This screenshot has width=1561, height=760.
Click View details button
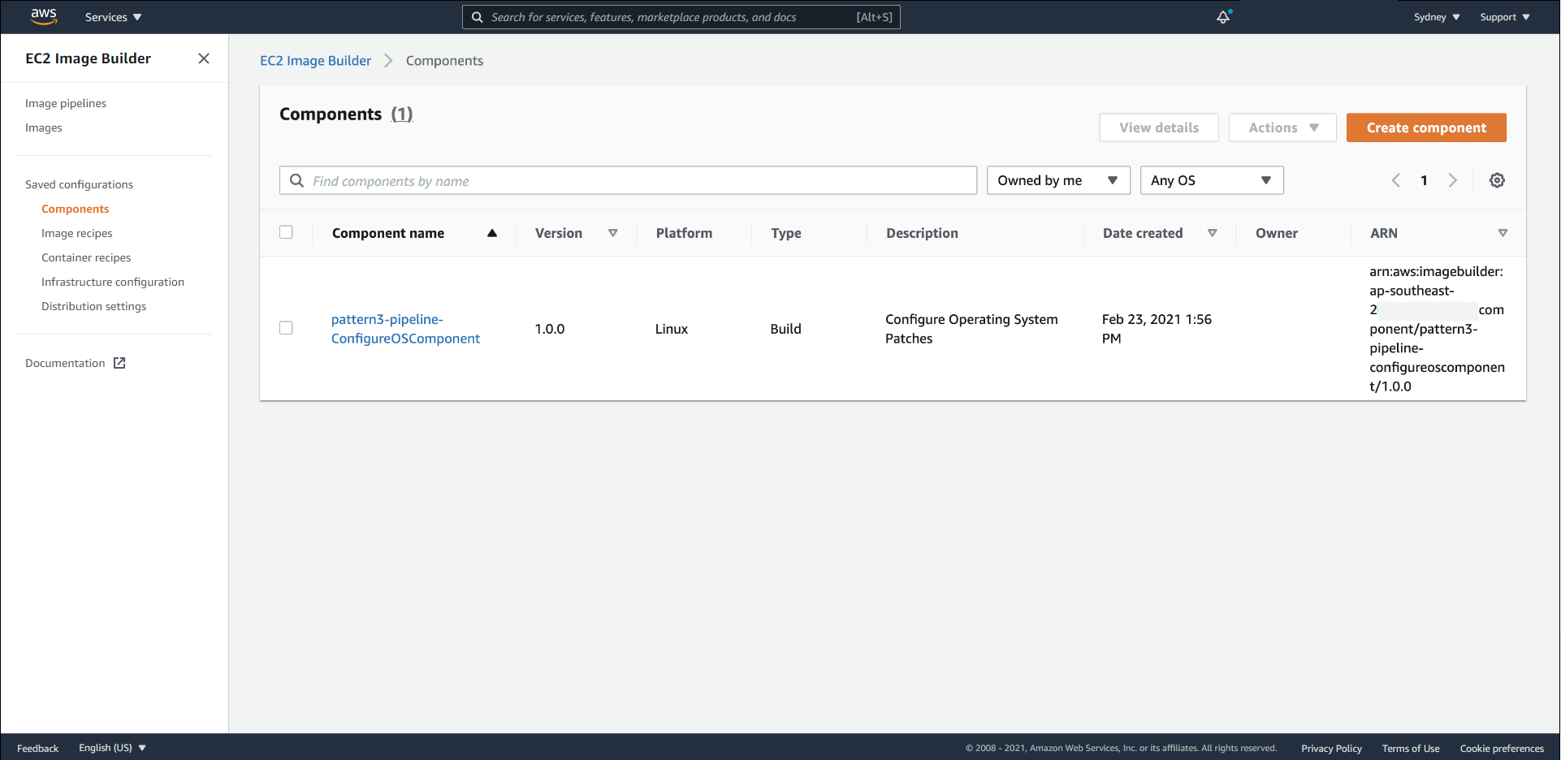click(1159, 127)
